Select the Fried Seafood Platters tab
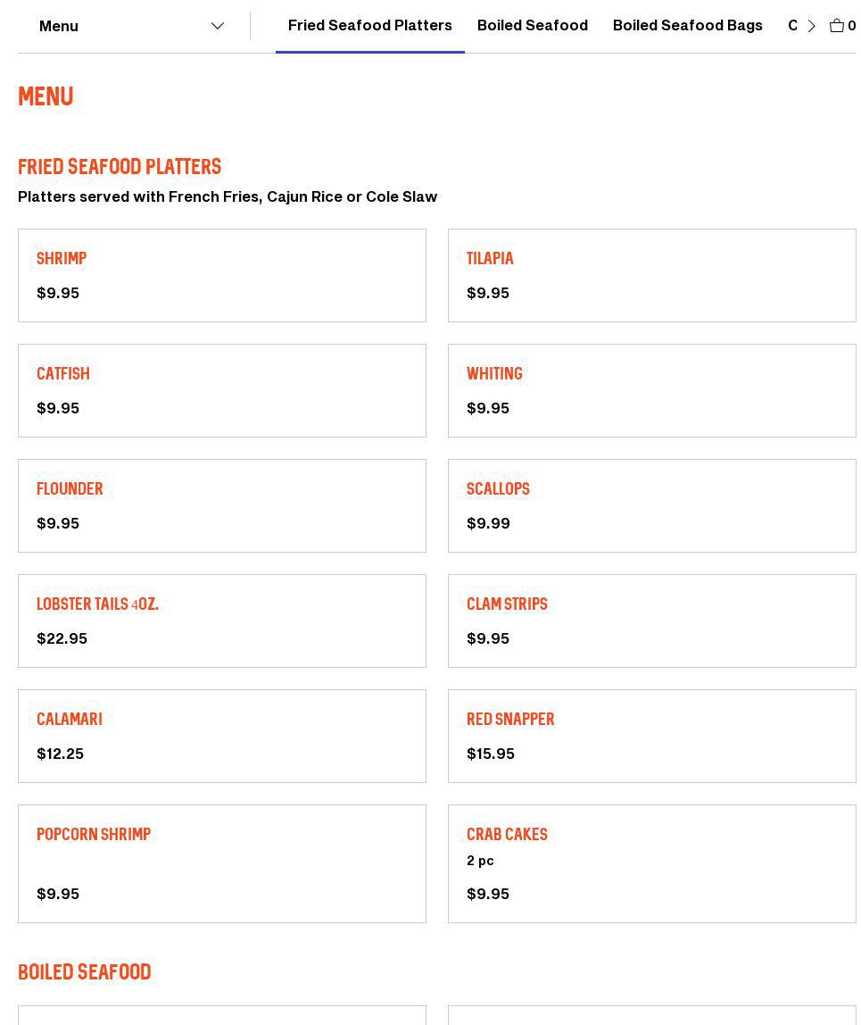861x1025 pixels. point(369,26)
